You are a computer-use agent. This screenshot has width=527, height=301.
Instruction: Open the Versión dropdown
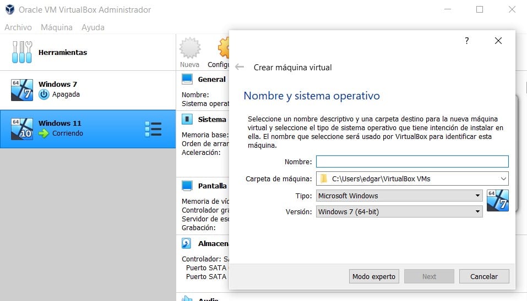[399, 211]
